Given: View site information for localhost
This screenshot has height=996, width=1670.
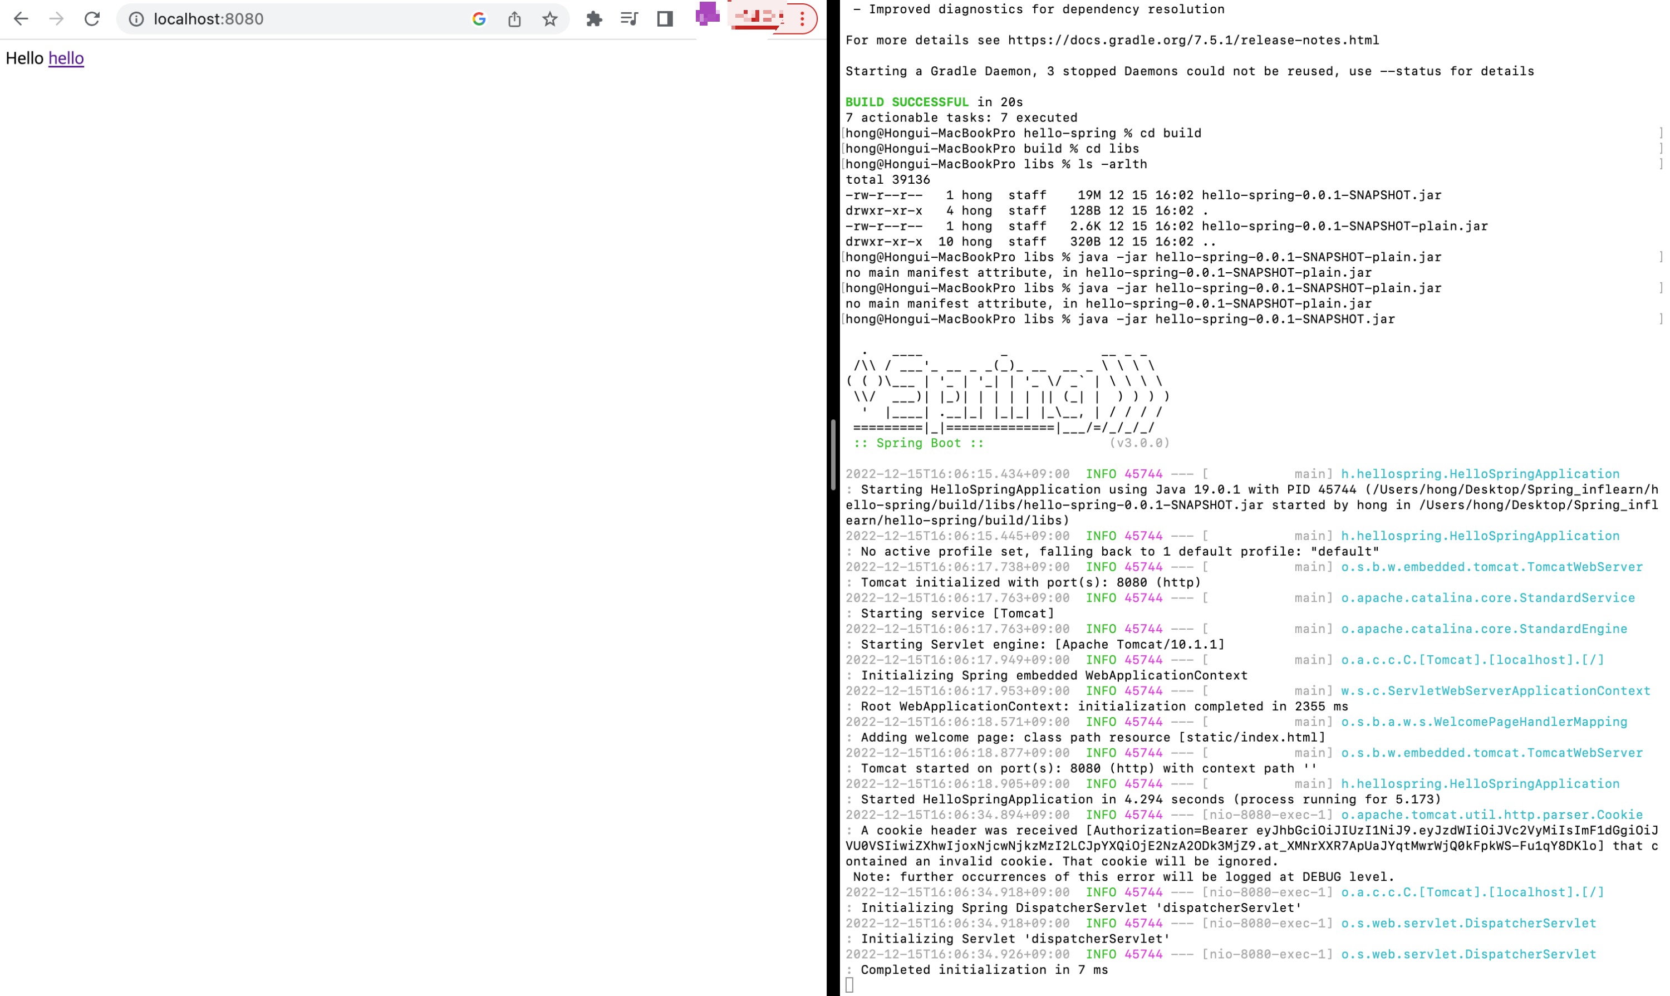Looking at the screenshot, I should coord(136,19).
